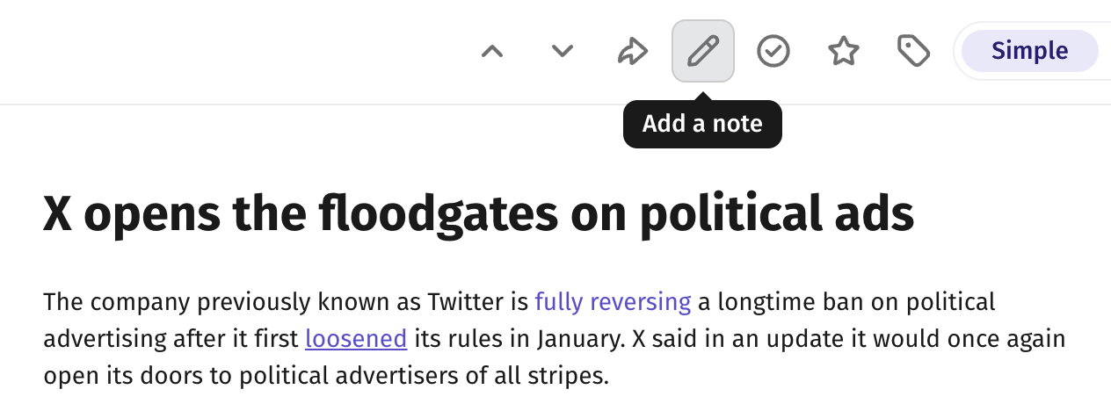Follow the underlined "loosened" link
The image size is (1111, 411).
tap(356, 339)
